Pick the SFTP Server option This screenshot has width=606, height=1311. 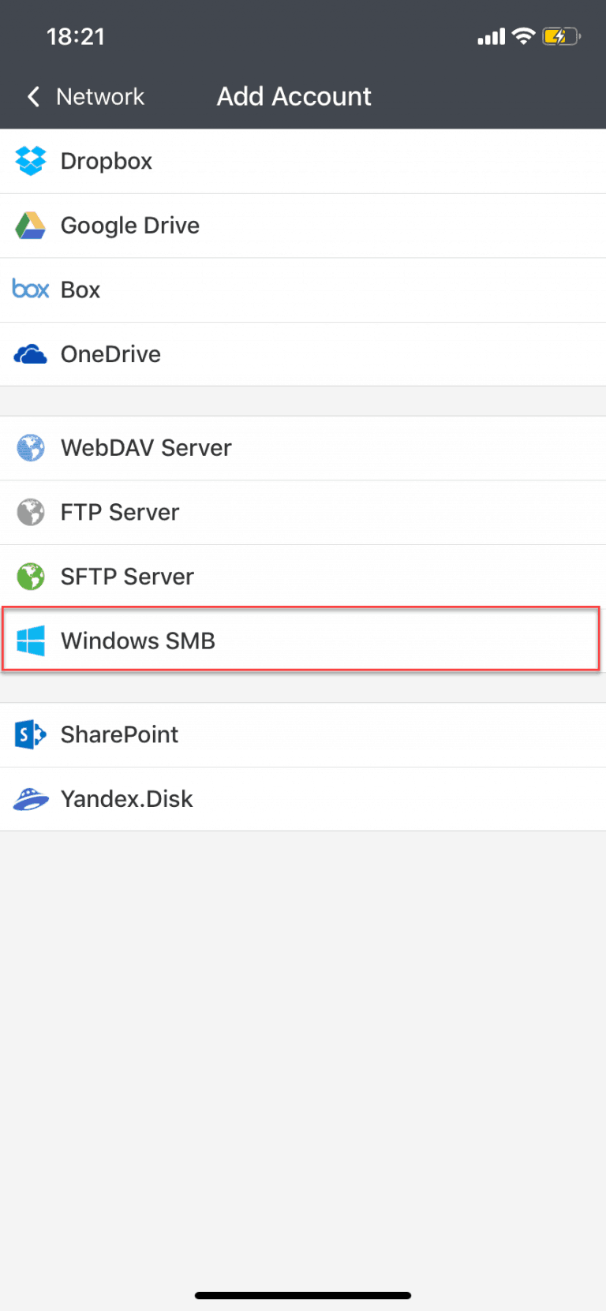[127, 577]
